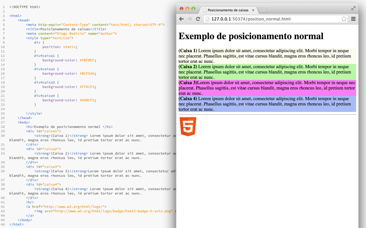The width and height of the screenshot is (366, 228).
Task: Reload the position_normal.html page
Action: [198, 19]
